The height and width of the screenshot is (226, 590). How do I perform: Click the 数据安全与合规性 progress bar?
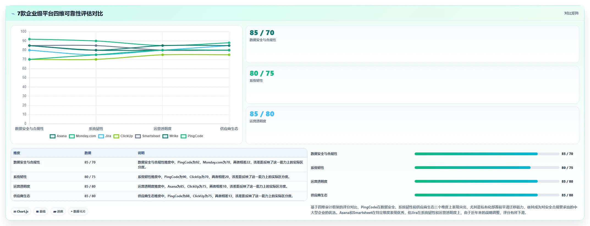(487, 154)
